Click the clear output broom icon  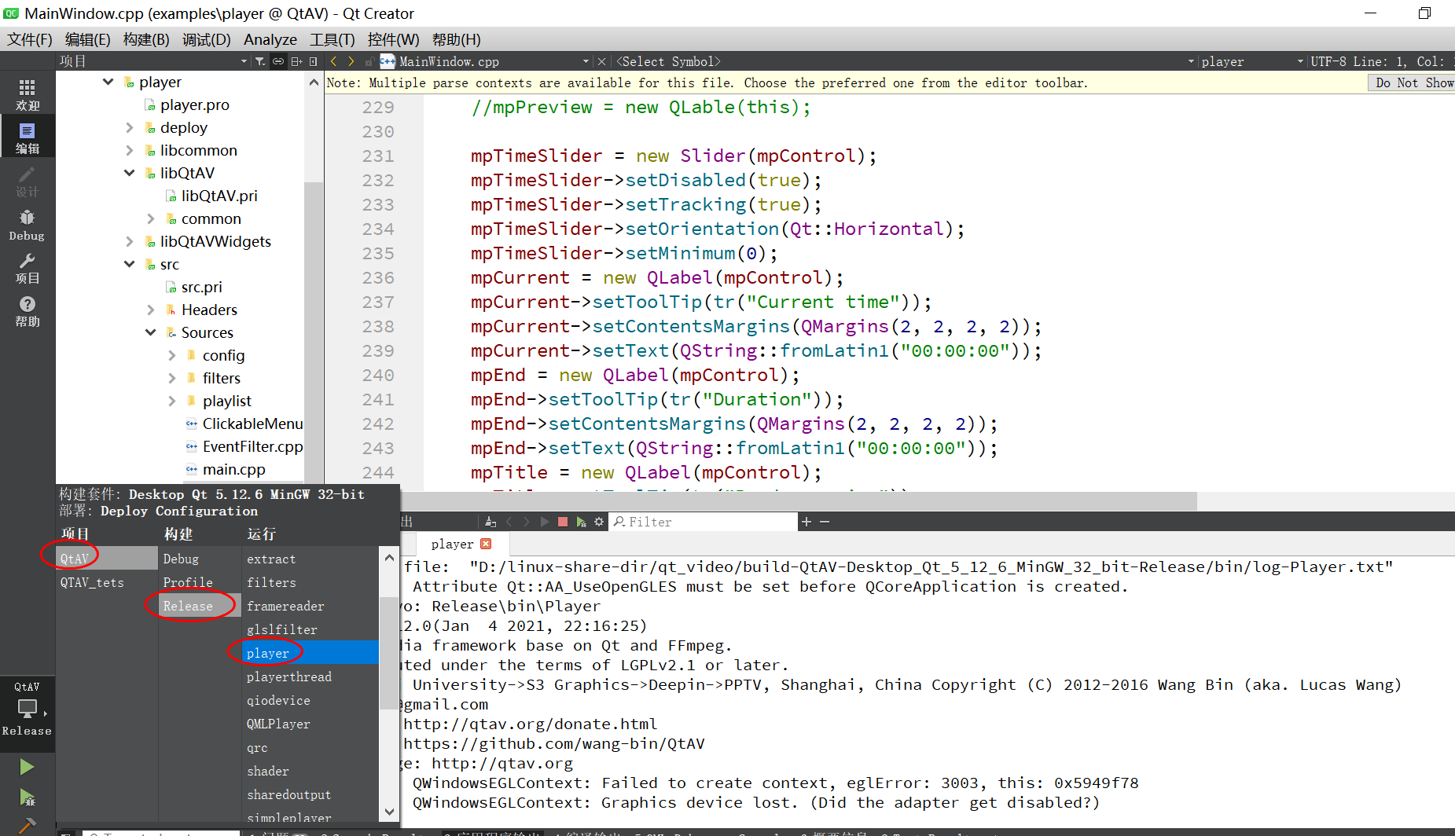tap(491, 522)
